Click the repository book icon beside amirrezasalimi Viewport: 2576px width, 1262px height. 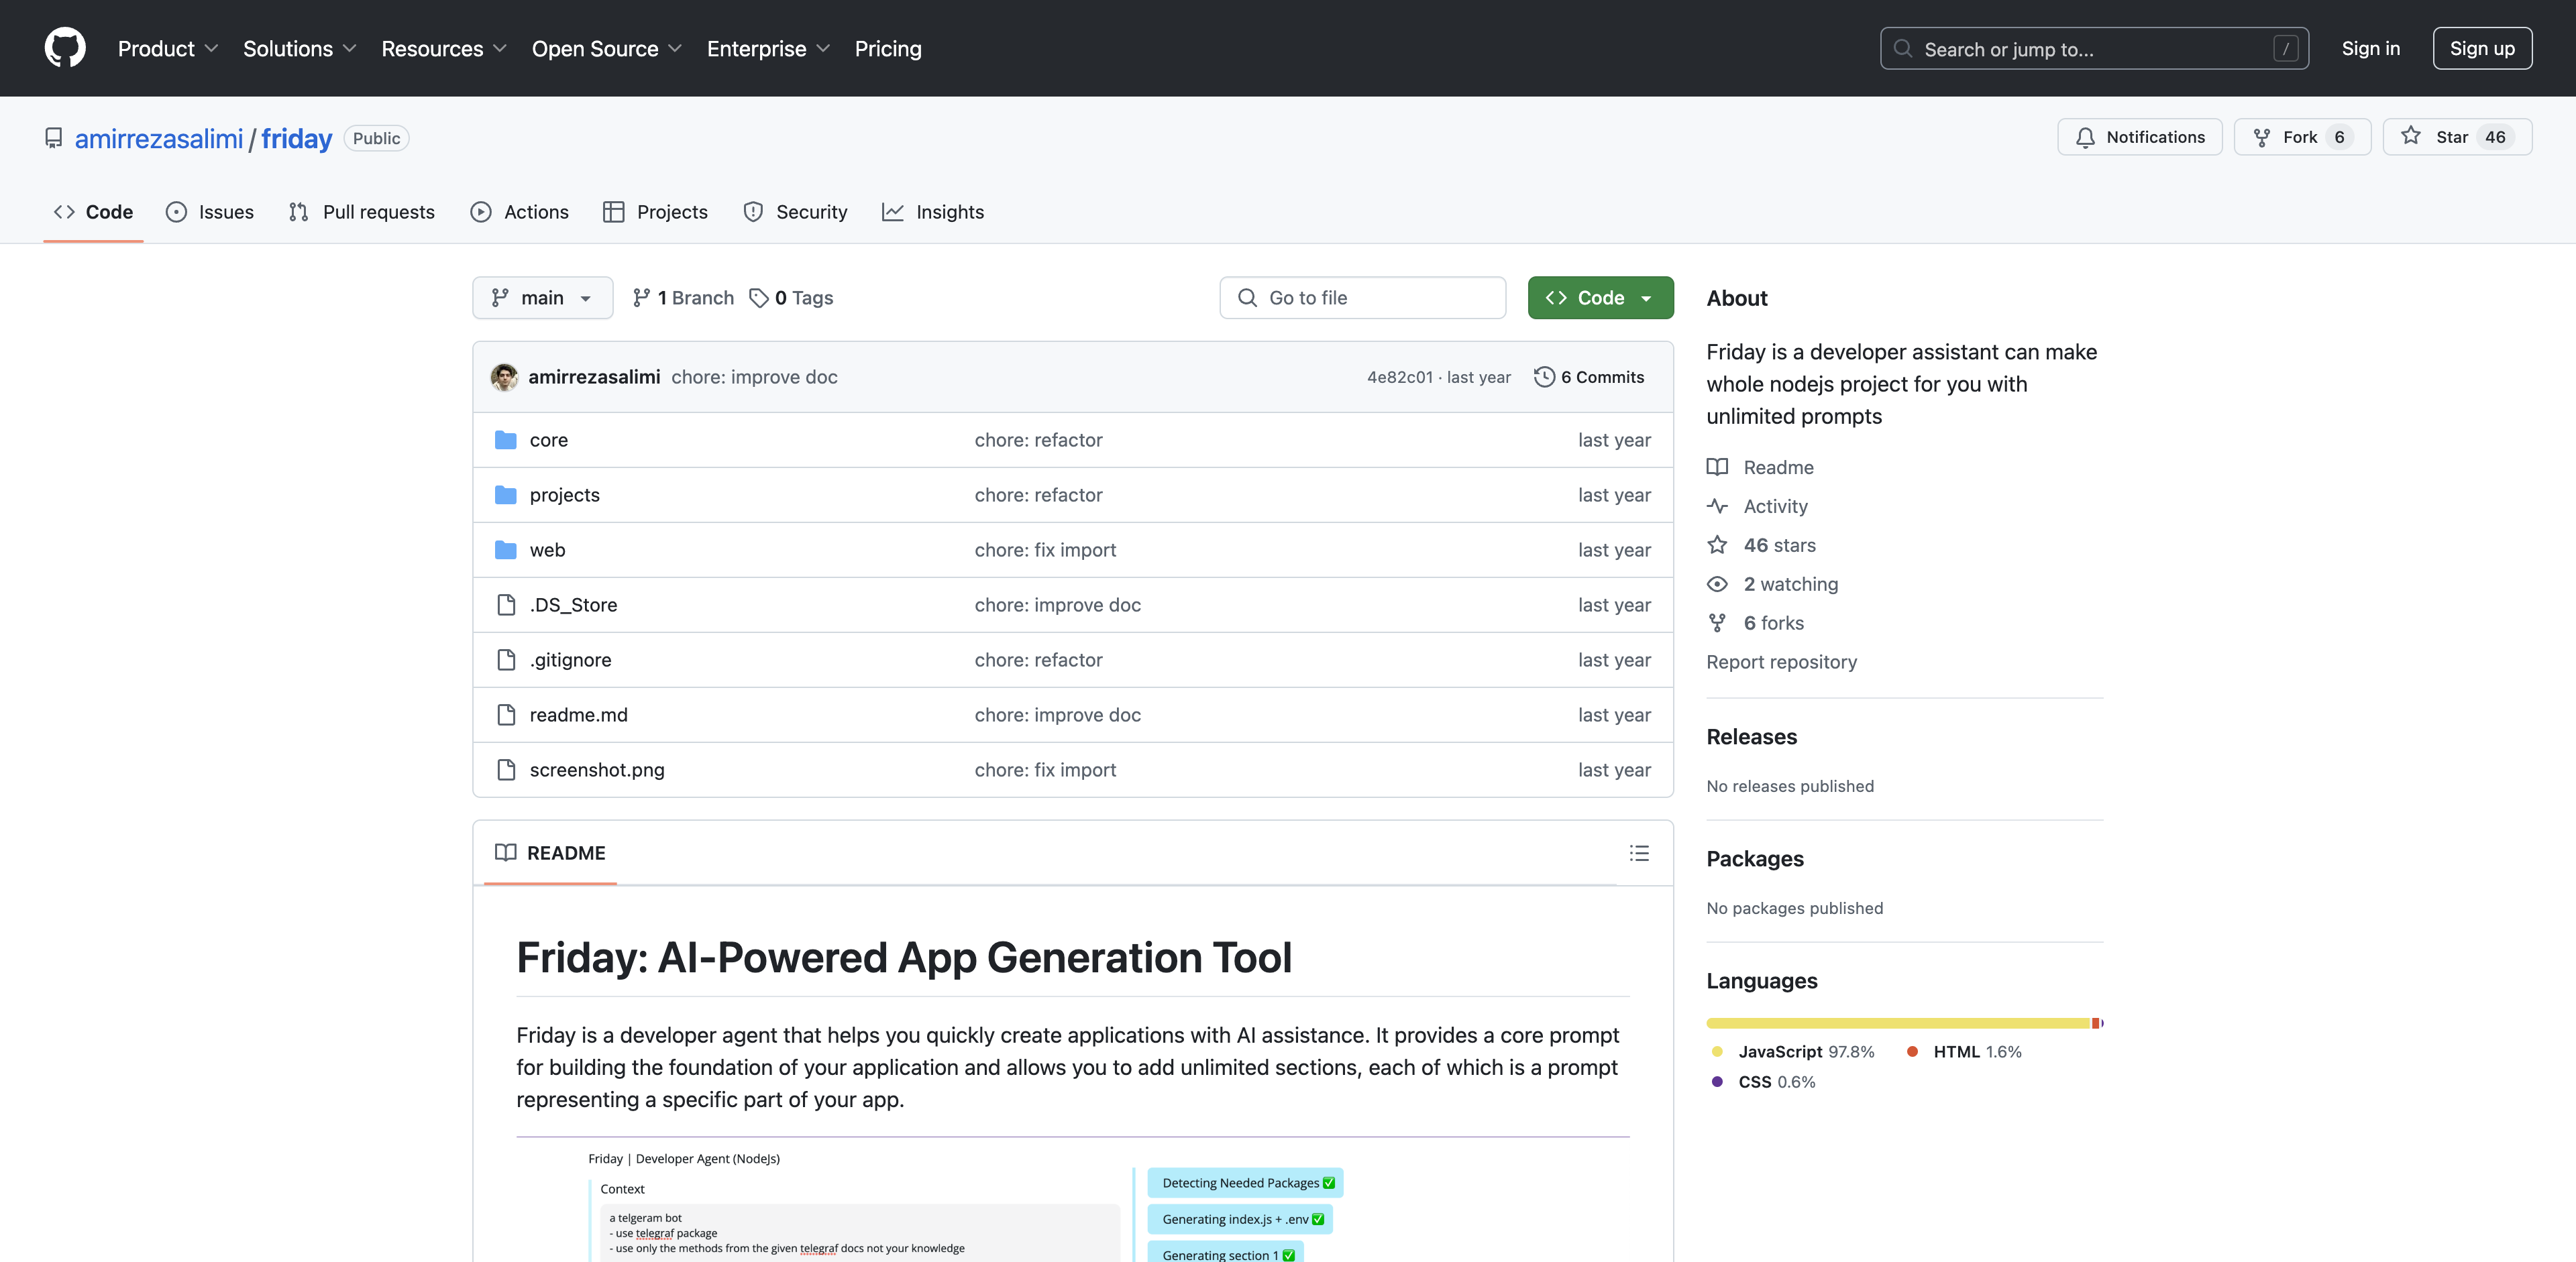click(x=54, y=138)
